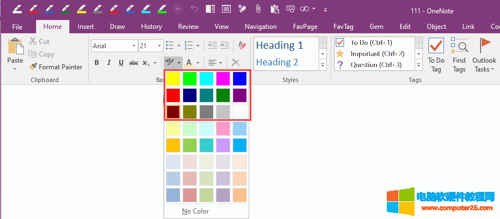Expand the Tags gallery more arrow
This screenshot has height=219, width=500.
(419, 65)
